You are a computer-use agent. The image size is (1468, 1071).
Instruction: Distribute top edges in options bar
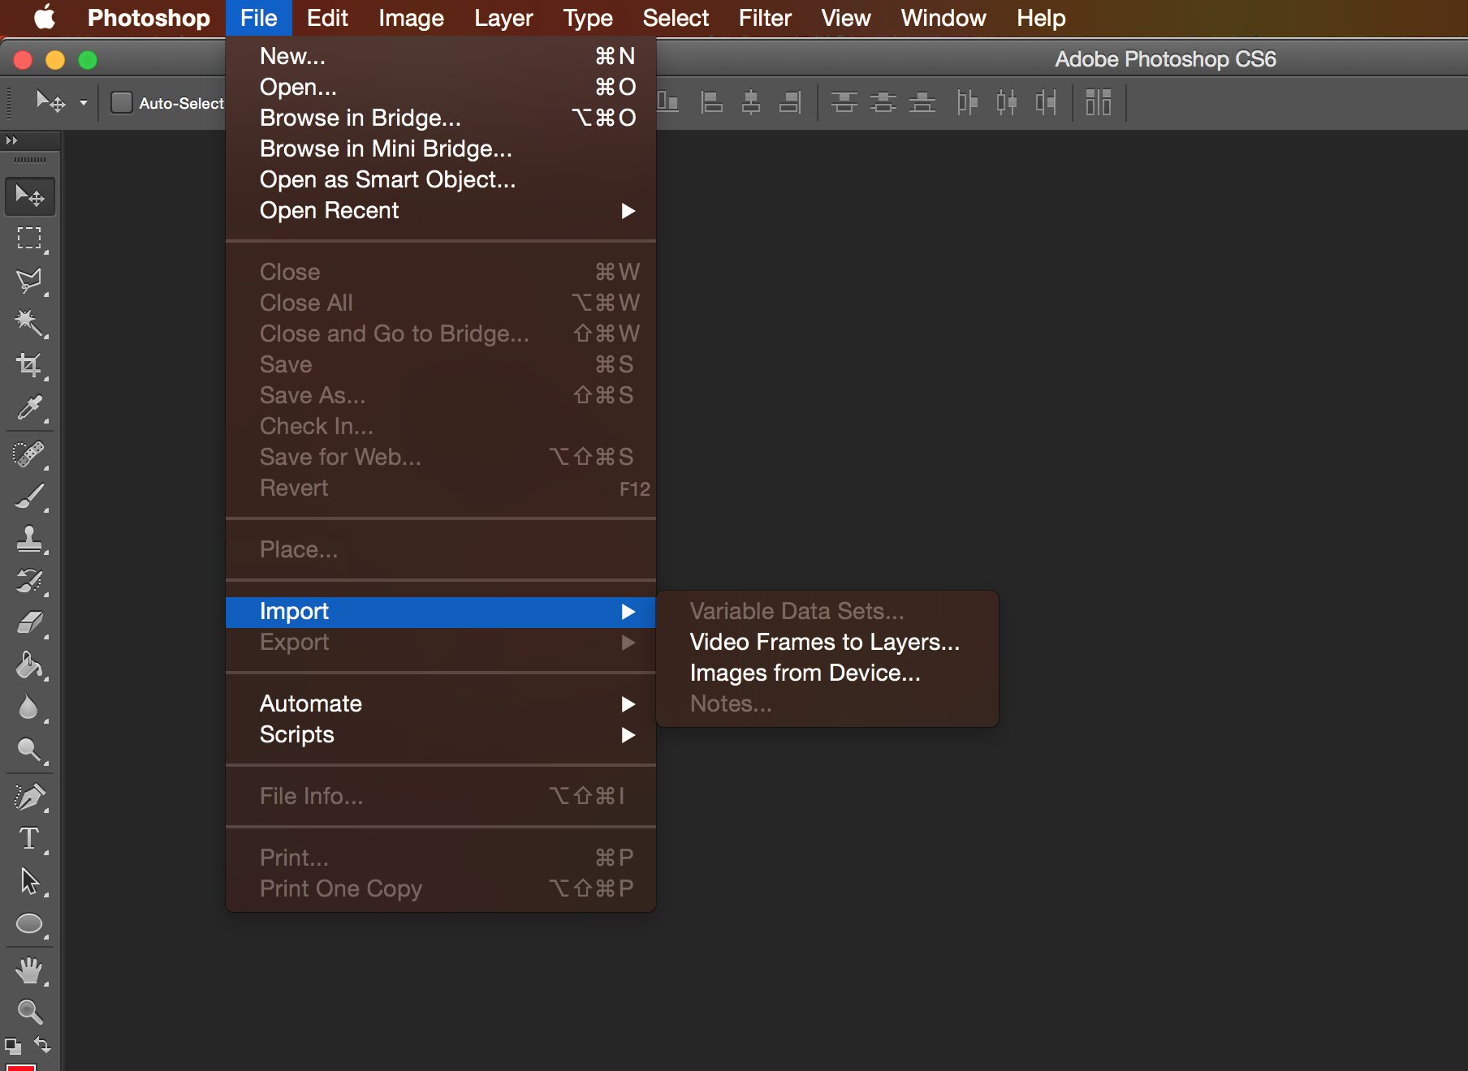coord(844,102)
